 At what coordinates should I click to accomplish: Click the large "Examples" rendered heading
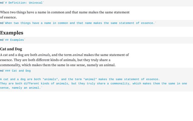[x=11, y=33]
